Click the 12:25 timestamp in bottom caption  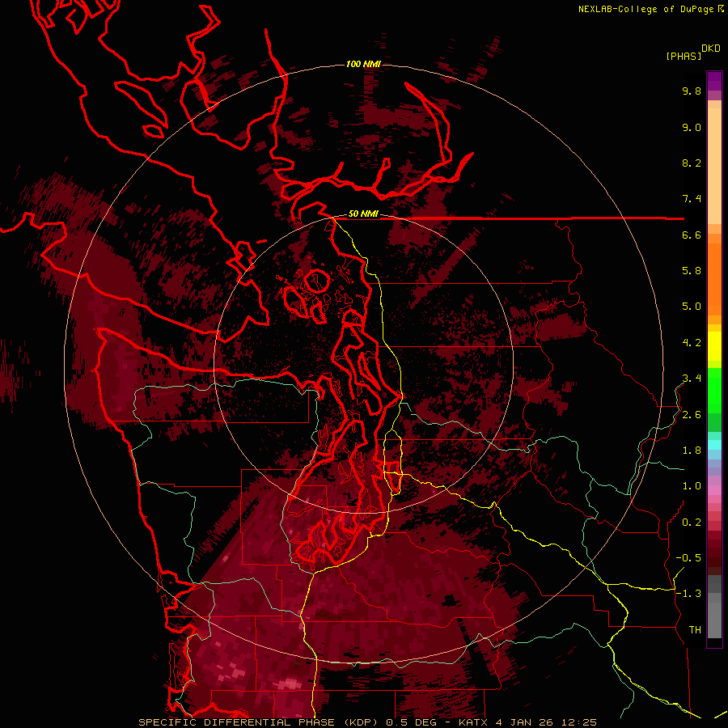click(x=578, y=722)
